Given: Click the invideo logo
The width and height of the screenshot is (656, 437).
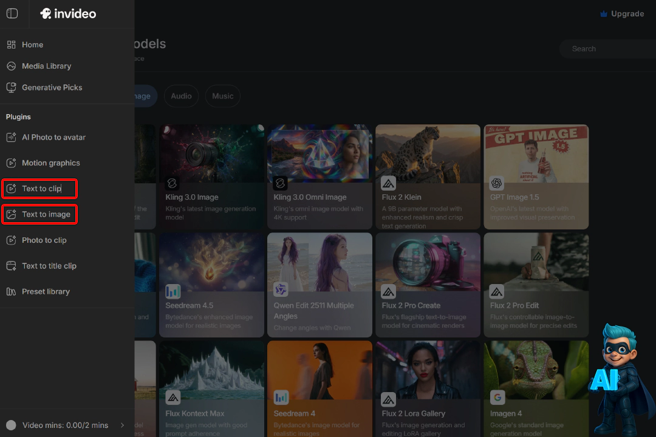Looking at the screenshot, I should click(68, 13).
